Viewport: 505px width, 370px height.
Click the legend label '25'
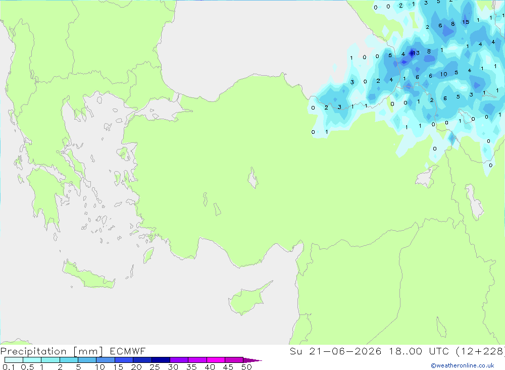tap(155, 367)
